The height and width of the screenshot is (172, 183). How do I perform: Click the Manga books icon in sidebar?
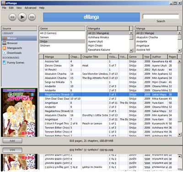(5, 38)
